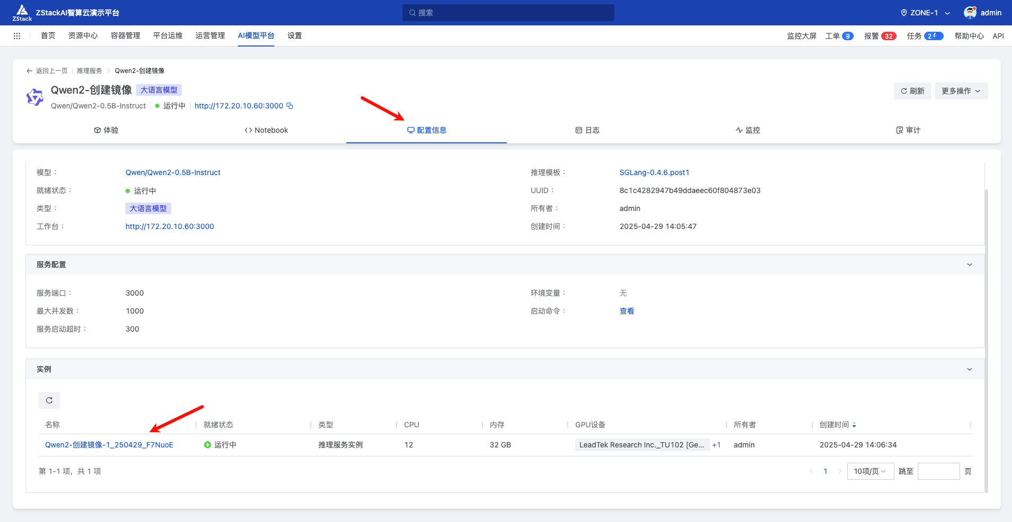This screenshot has height=522, width=1012.
Task: Open the app grid menu icon
Action: click(x=17, y=36)
